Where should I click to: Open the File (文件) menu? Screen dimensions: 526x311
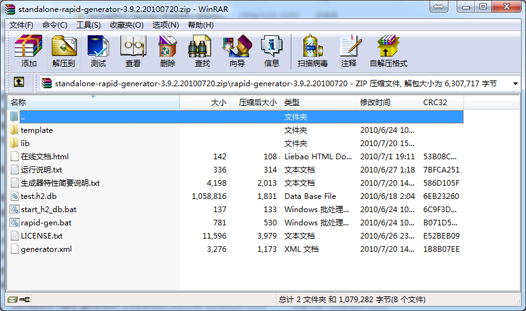pyautogui.click(x=21, y=25)
